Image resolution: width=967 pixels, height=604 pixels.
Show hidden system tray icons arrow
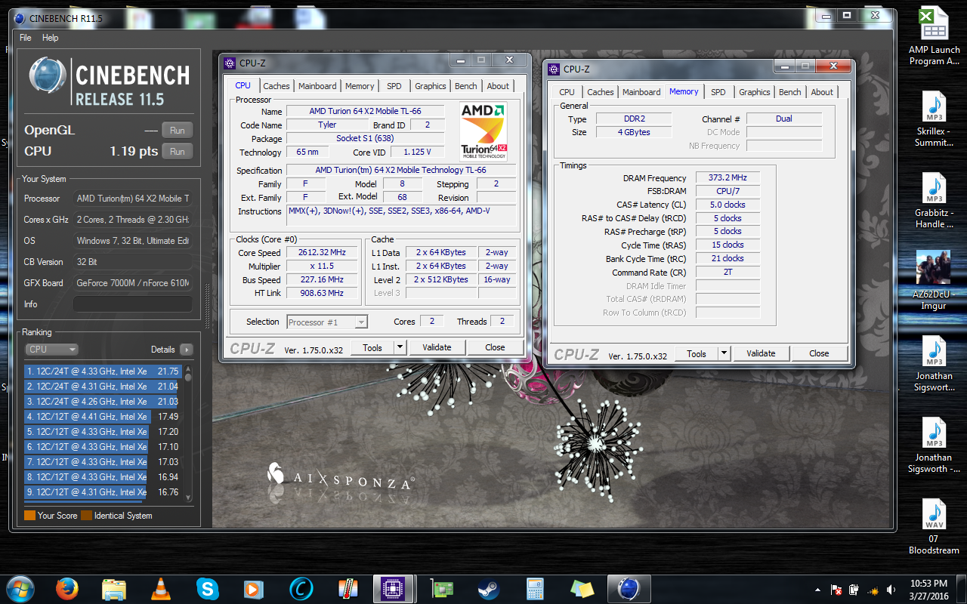point(817,589)
